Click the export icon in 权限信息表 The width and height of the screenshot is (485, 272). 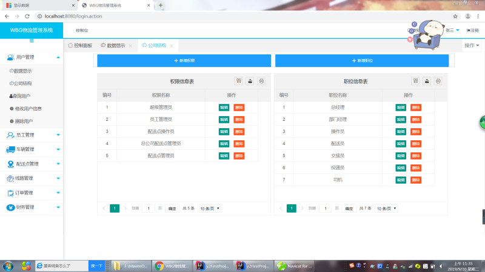250,81
